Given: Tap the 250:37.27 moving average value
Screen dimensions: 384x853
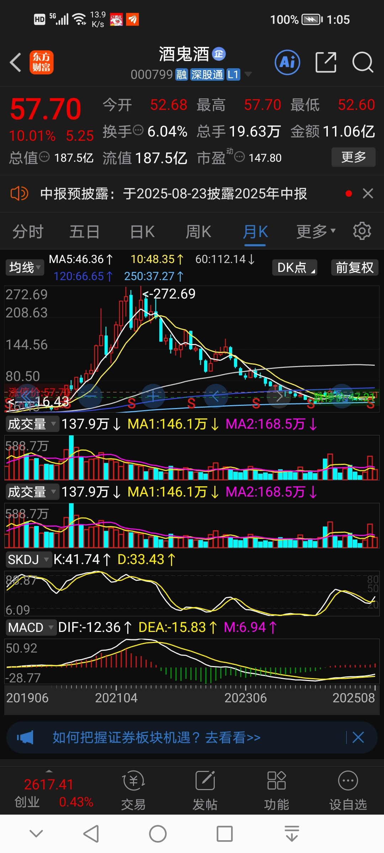Looking at the screenshot, I should tap(154, 276).
